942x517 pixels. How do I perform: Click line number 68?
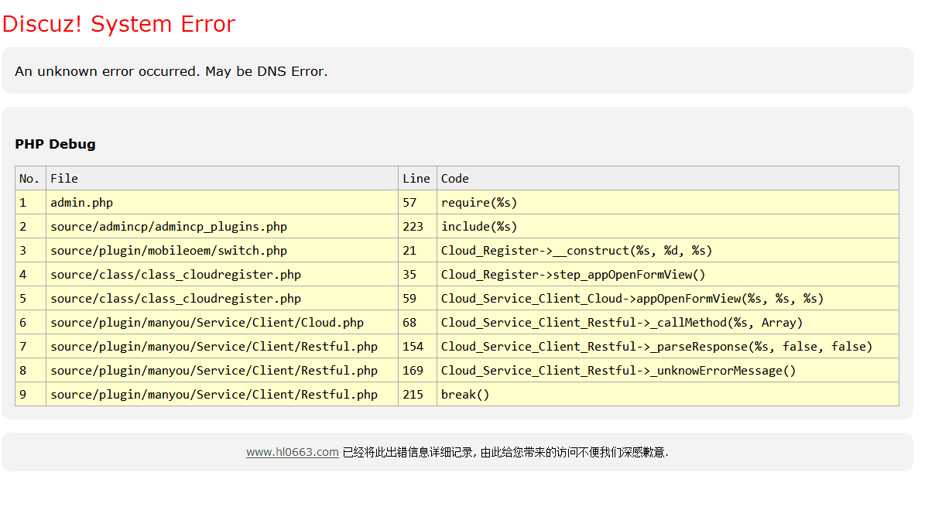[x=418, y=323]
